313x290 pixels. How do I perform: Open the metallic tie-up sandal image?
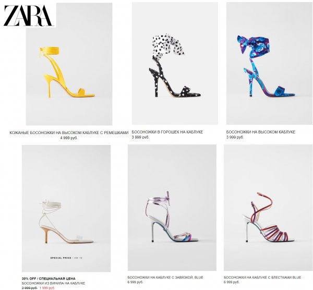point(172,208)
